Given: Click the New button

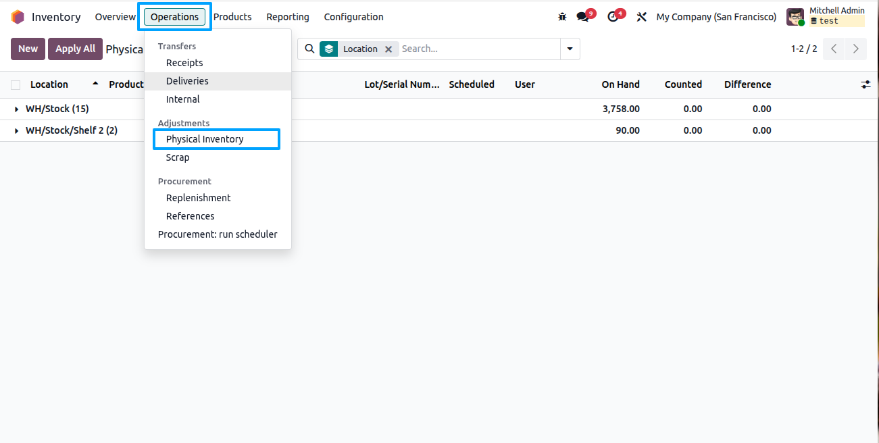Looking at the screenshot, I should [28, 49].
